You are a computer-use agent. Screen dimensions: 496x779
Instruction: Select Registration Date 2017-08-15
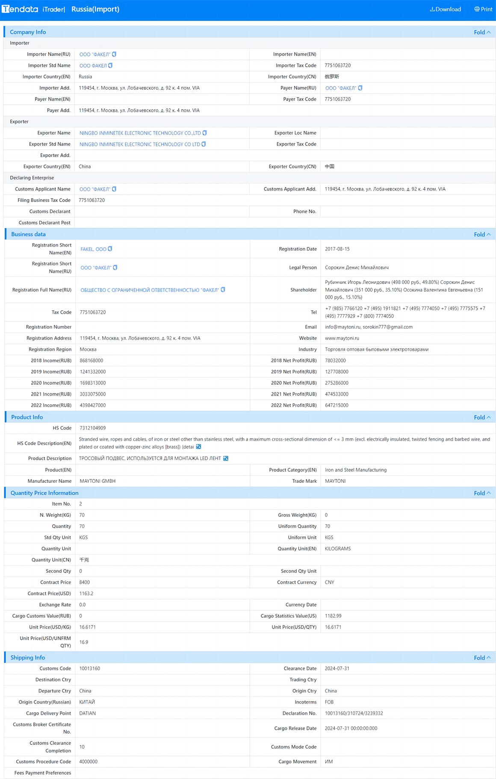(337, 249)
